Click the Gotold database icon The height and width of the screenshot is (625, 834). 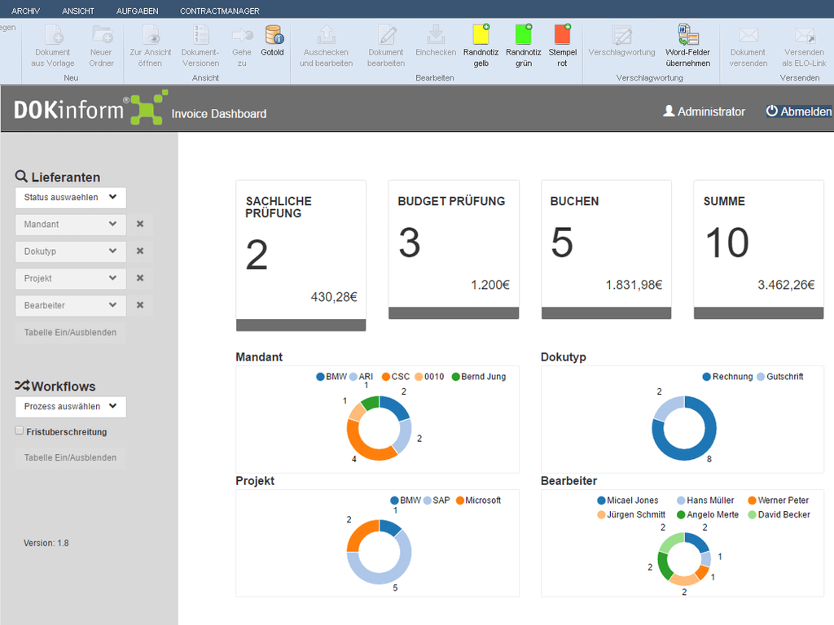coord(273,35)
